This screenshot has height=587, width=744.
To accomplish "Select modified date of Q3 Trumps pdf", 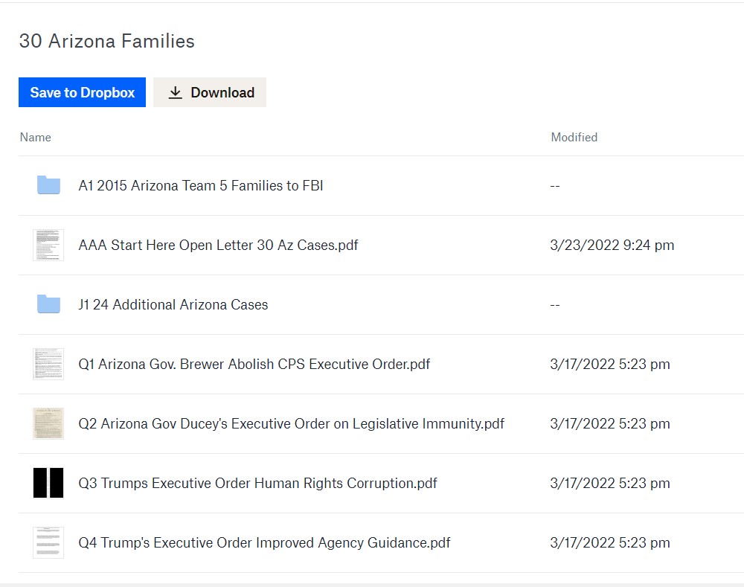I will (610, 483).
